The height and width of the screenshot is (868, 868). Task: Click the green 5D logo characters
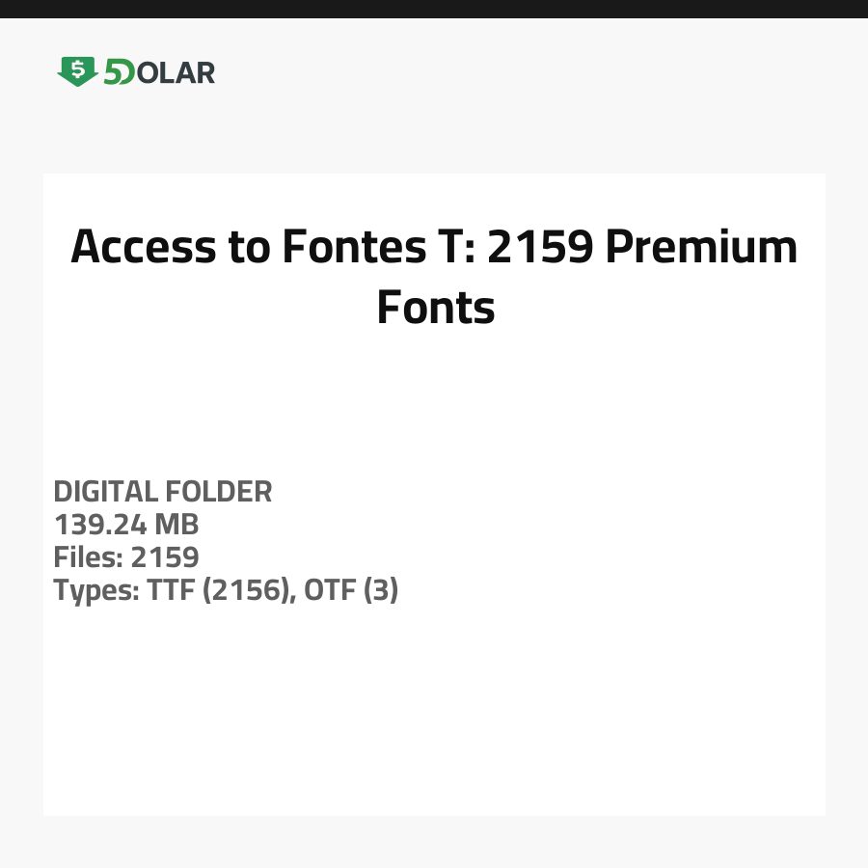click(x=119, y=72)
